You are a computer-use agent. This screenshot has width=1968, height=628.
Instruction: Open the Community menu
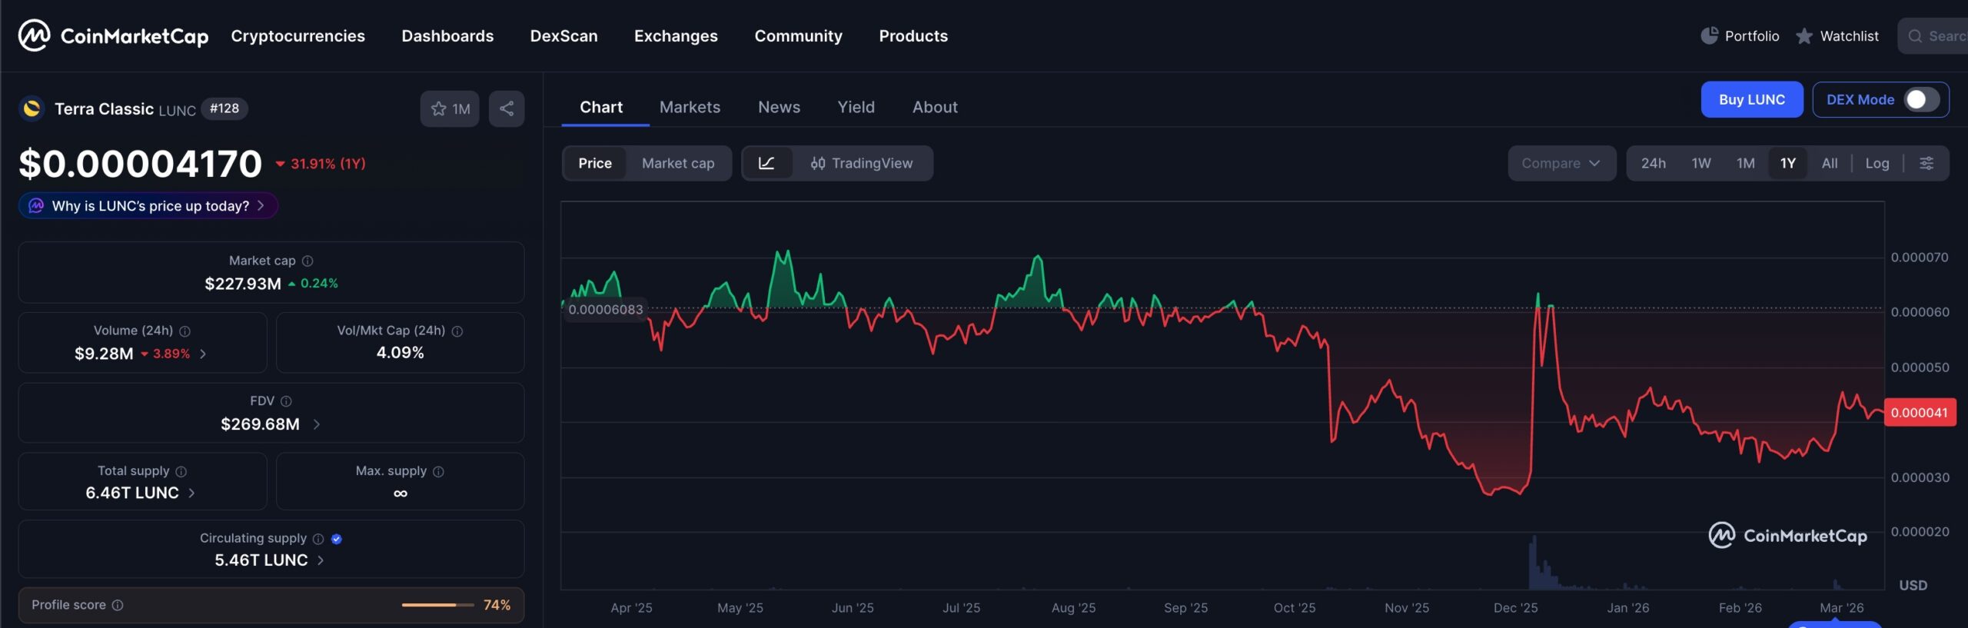798,36
